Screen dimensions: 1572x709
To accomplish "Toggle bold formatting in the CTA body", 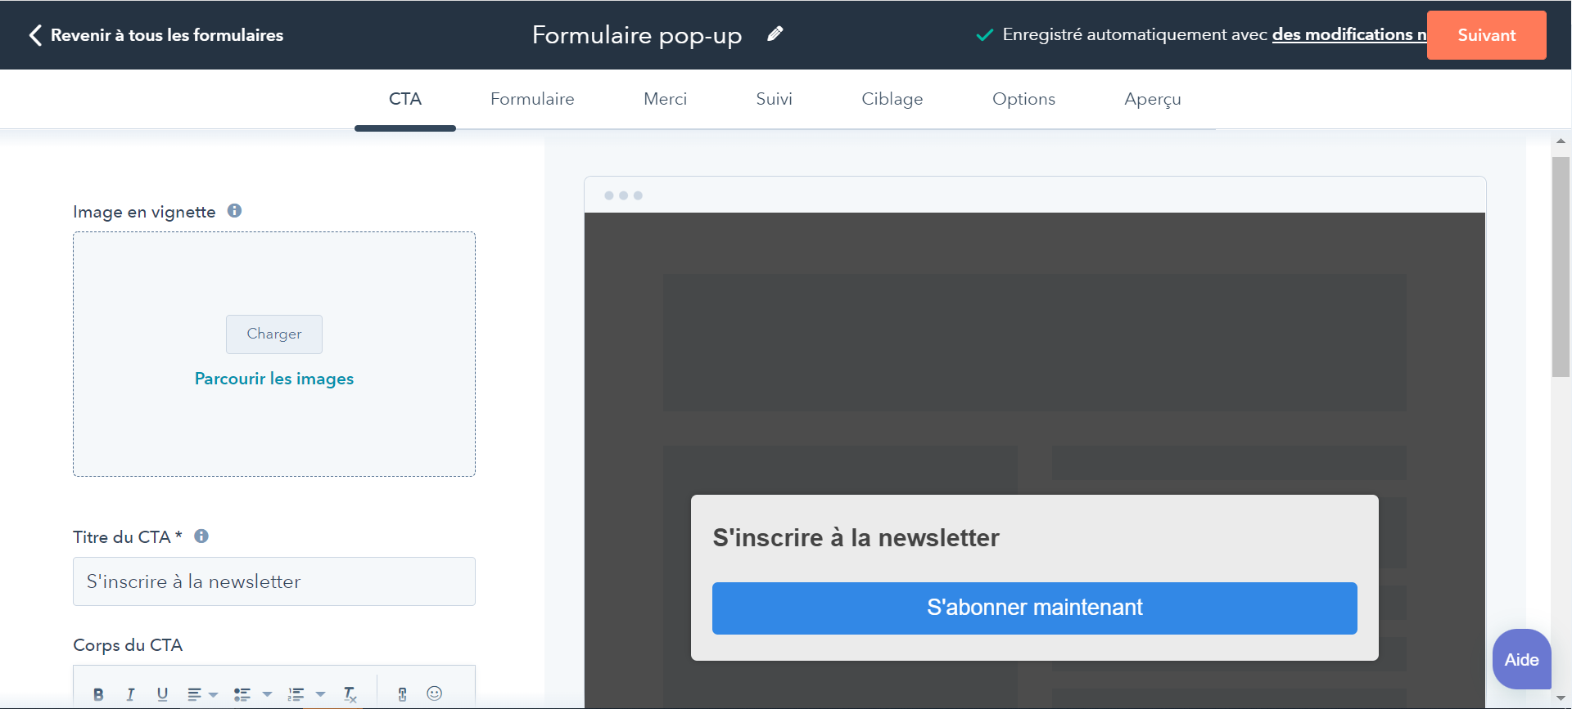I will point(98,694).
